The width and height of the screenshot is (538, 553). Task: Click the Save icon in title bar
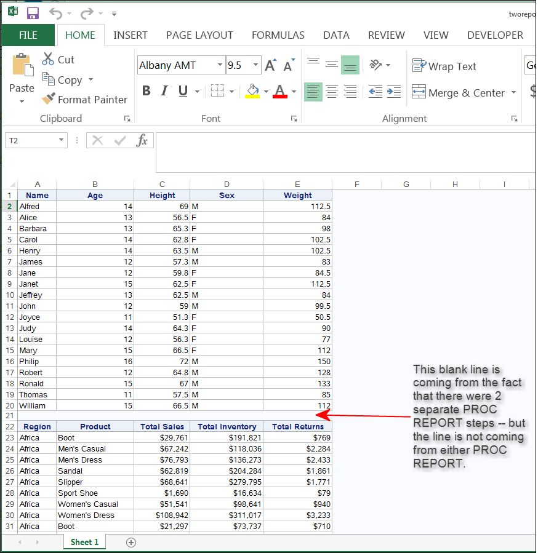click(x=33, y=13)
